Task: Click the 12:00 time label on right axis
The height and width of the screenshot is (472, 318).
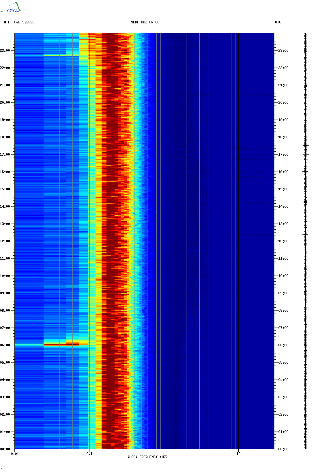Action: 283,241
